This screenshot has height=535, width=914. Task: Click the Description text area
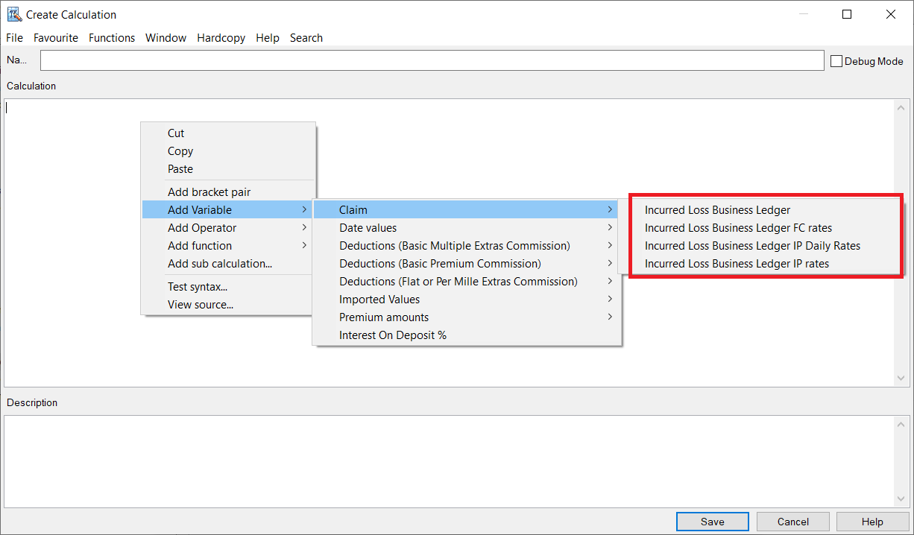pos(447,460)
